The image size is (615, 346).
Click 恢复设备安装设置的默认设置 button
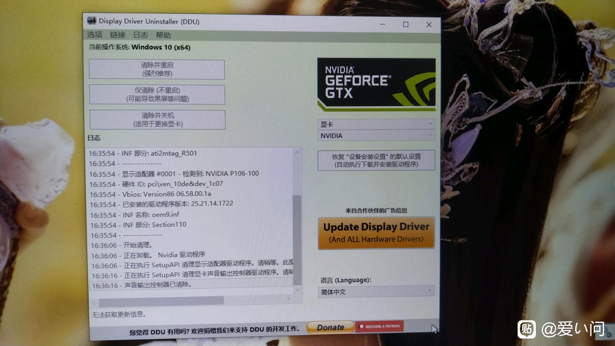[376, 160]
